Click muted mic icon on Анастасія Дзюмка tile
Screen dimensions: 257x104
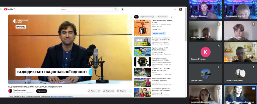pyautogui.click(x=219, y=89)
